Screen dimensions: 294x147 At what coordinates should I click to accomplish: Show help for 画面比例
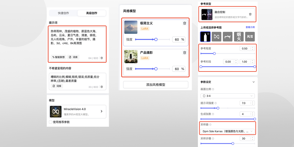[x=213, y=89]
